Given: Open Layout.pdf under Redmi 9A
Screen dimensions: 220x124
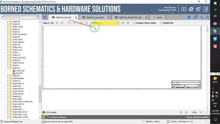Looking at the screenshot, I should [20, 71].
